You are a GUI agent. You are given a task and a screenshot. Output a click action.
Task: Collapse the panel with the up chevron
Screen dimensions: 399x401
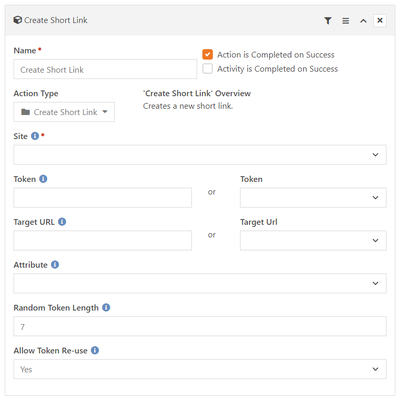(363, 20)
